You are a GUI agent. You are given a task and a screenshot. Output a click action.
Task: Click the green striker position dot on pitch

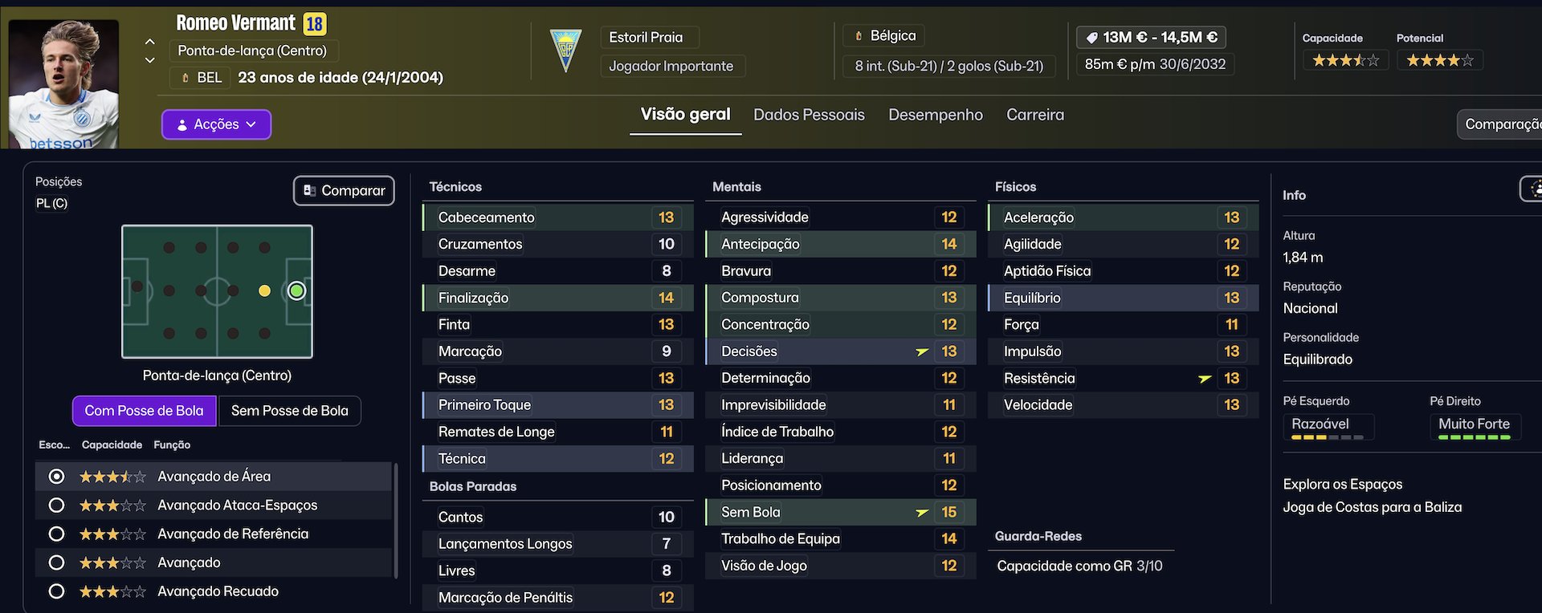(x=296, y=290)
